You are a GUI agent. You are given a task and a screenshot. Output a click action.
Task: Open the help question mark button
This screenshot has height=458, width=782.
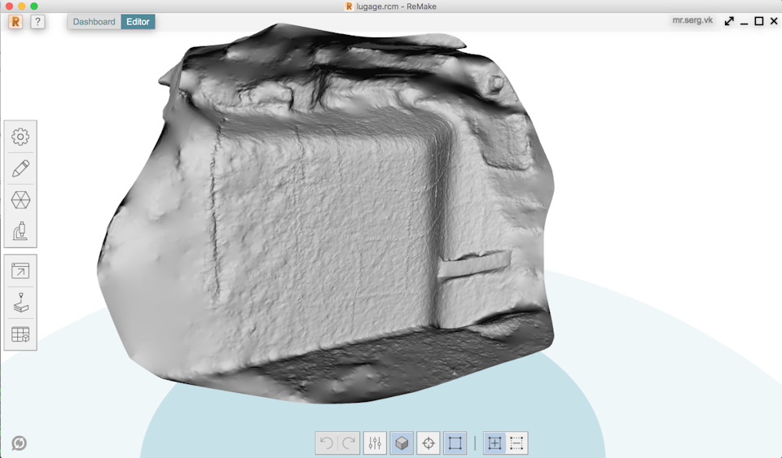point(37,22)
